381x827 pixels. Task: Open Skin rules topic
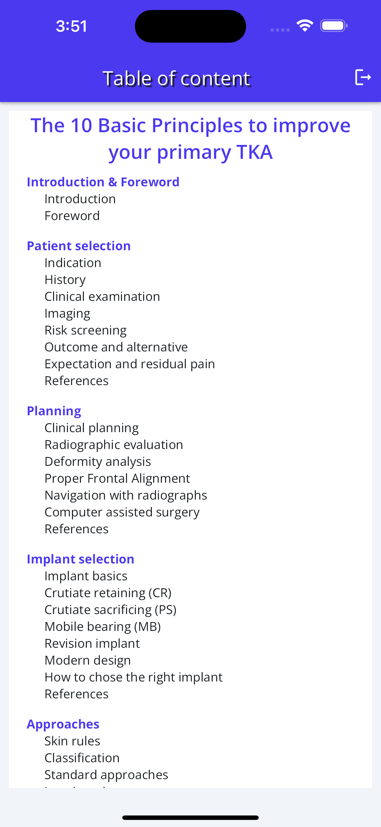(72, 741)
